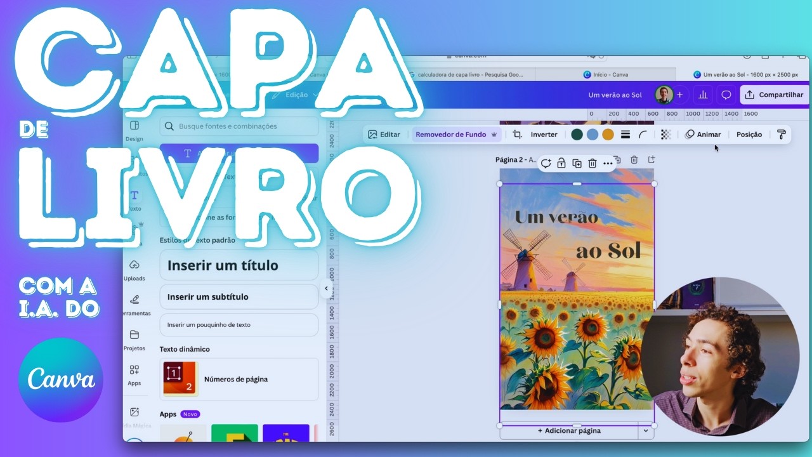Pick the orange color swatch
The image size is (812, 457).
pyautogui.click(x=608, y=135)
